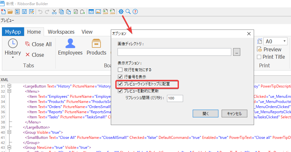Click the Cut scissors icon
Viewport: 291px width, 152px height.
click(54, 12)
